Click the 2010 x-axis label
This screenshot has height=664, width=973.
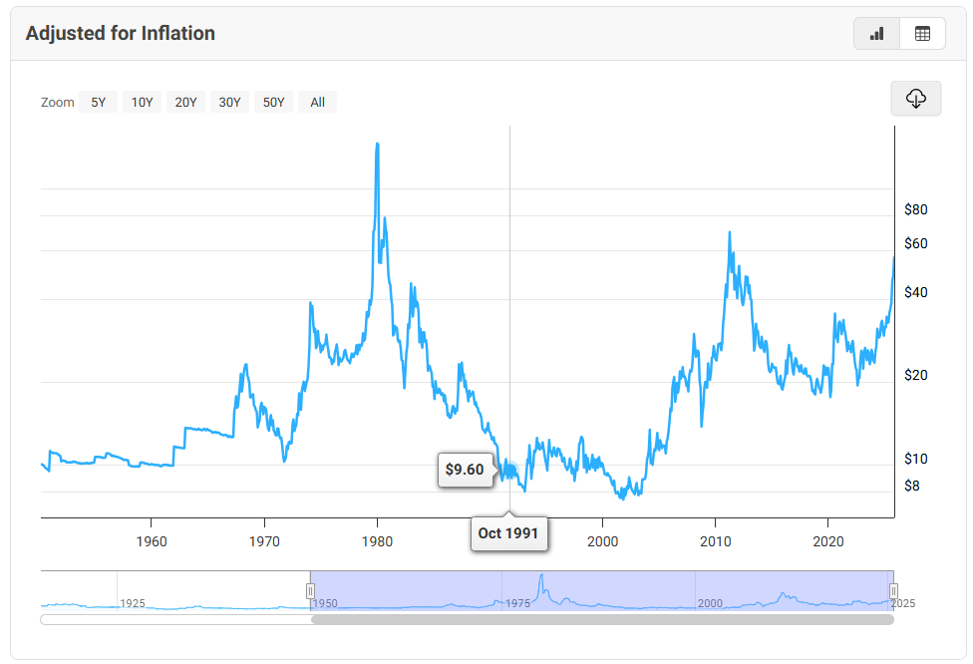tap(716, 541)
